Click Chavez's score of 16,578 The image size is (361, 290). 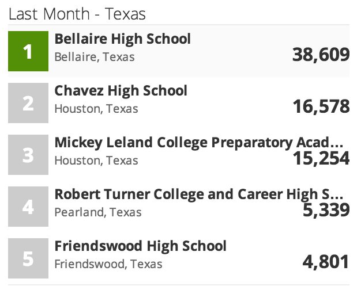[321, 107]
